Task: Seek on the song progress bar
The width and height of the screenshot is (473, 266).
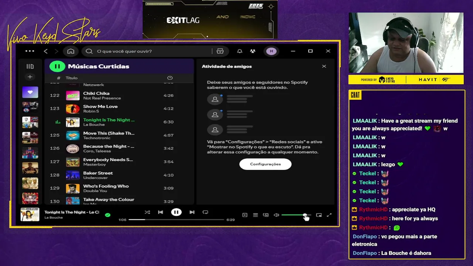Action: [176, 219]
